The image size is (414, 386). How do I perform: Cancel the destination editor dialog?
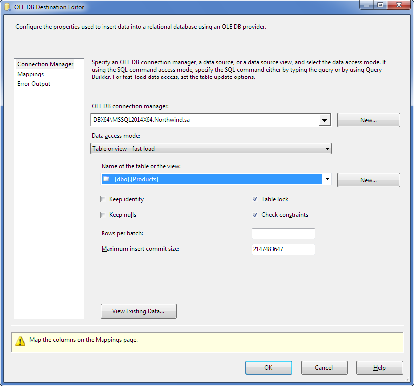[324, 368]
